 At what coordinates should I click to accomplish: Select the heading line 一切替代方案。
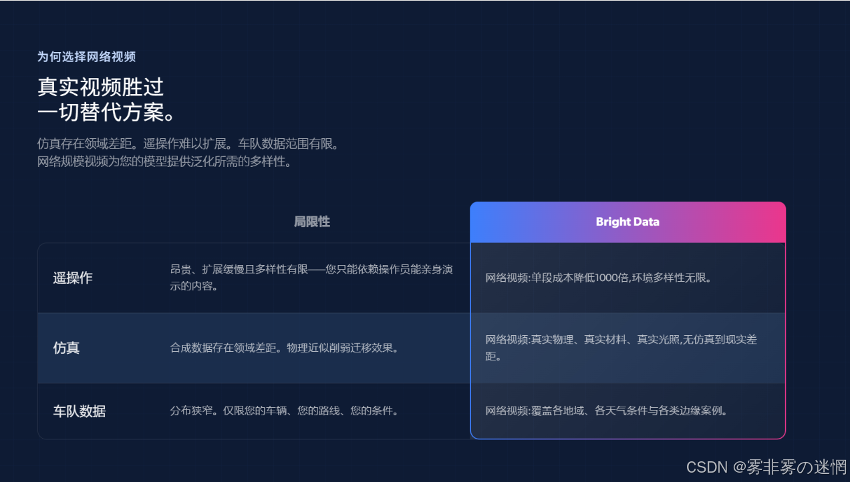pos(107,112)
